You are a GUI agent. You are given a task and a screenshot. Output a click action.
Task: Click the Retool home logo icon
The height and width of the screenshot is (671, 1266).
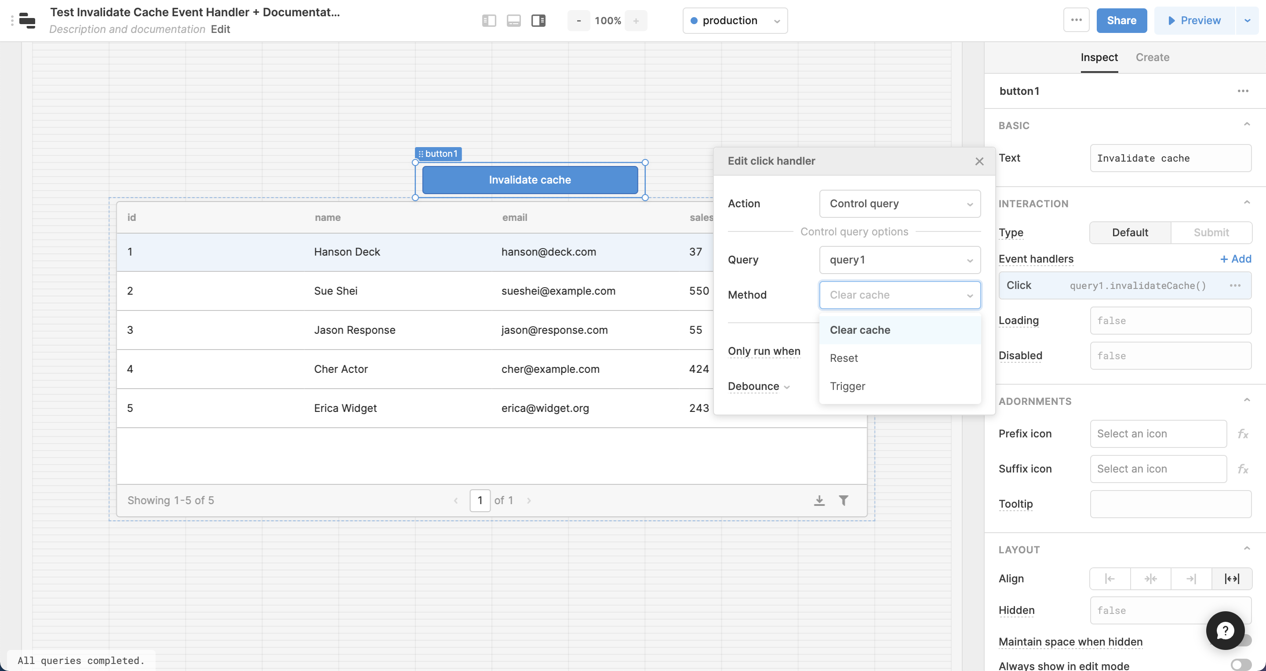pos(27,21)
